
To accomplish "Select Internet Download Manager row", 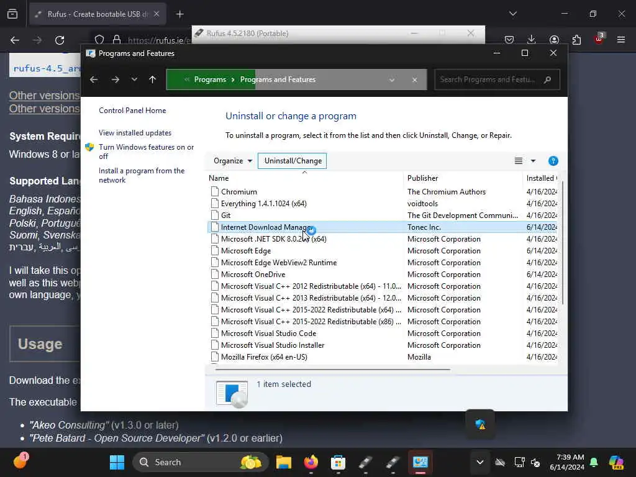I will (383, 227).
